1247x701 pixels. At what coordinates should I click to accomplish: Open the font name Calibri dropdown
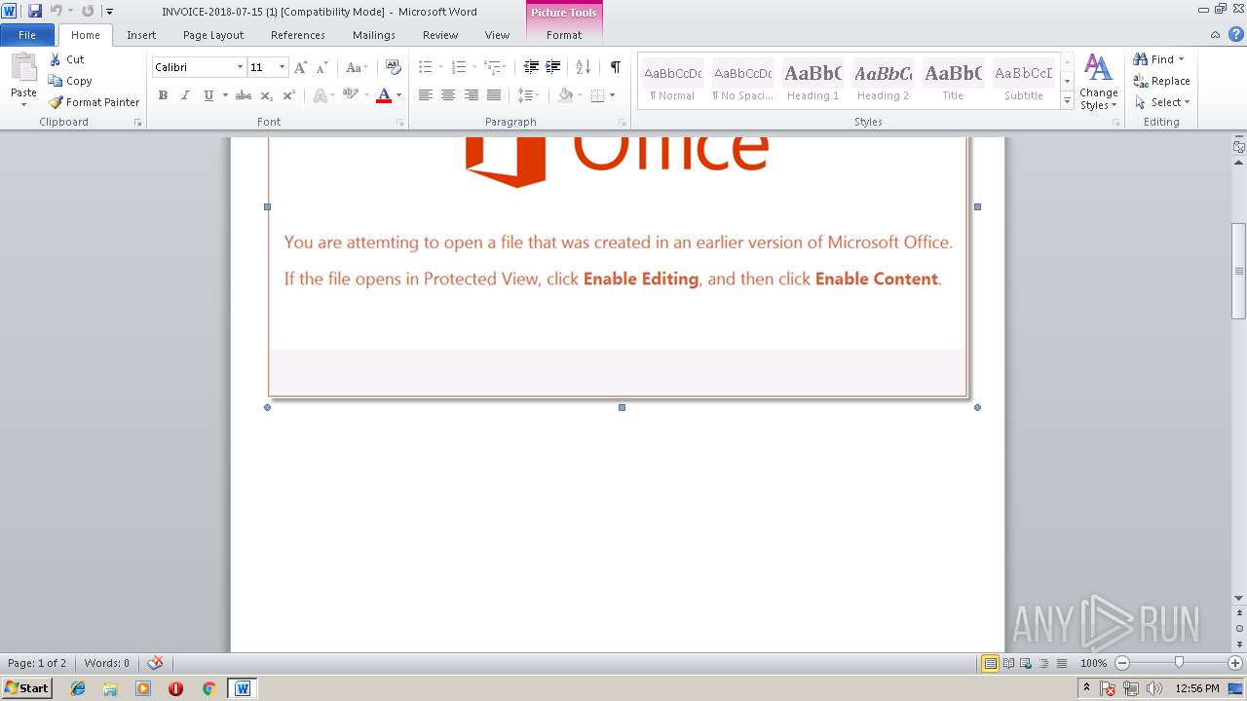(240, 67)
